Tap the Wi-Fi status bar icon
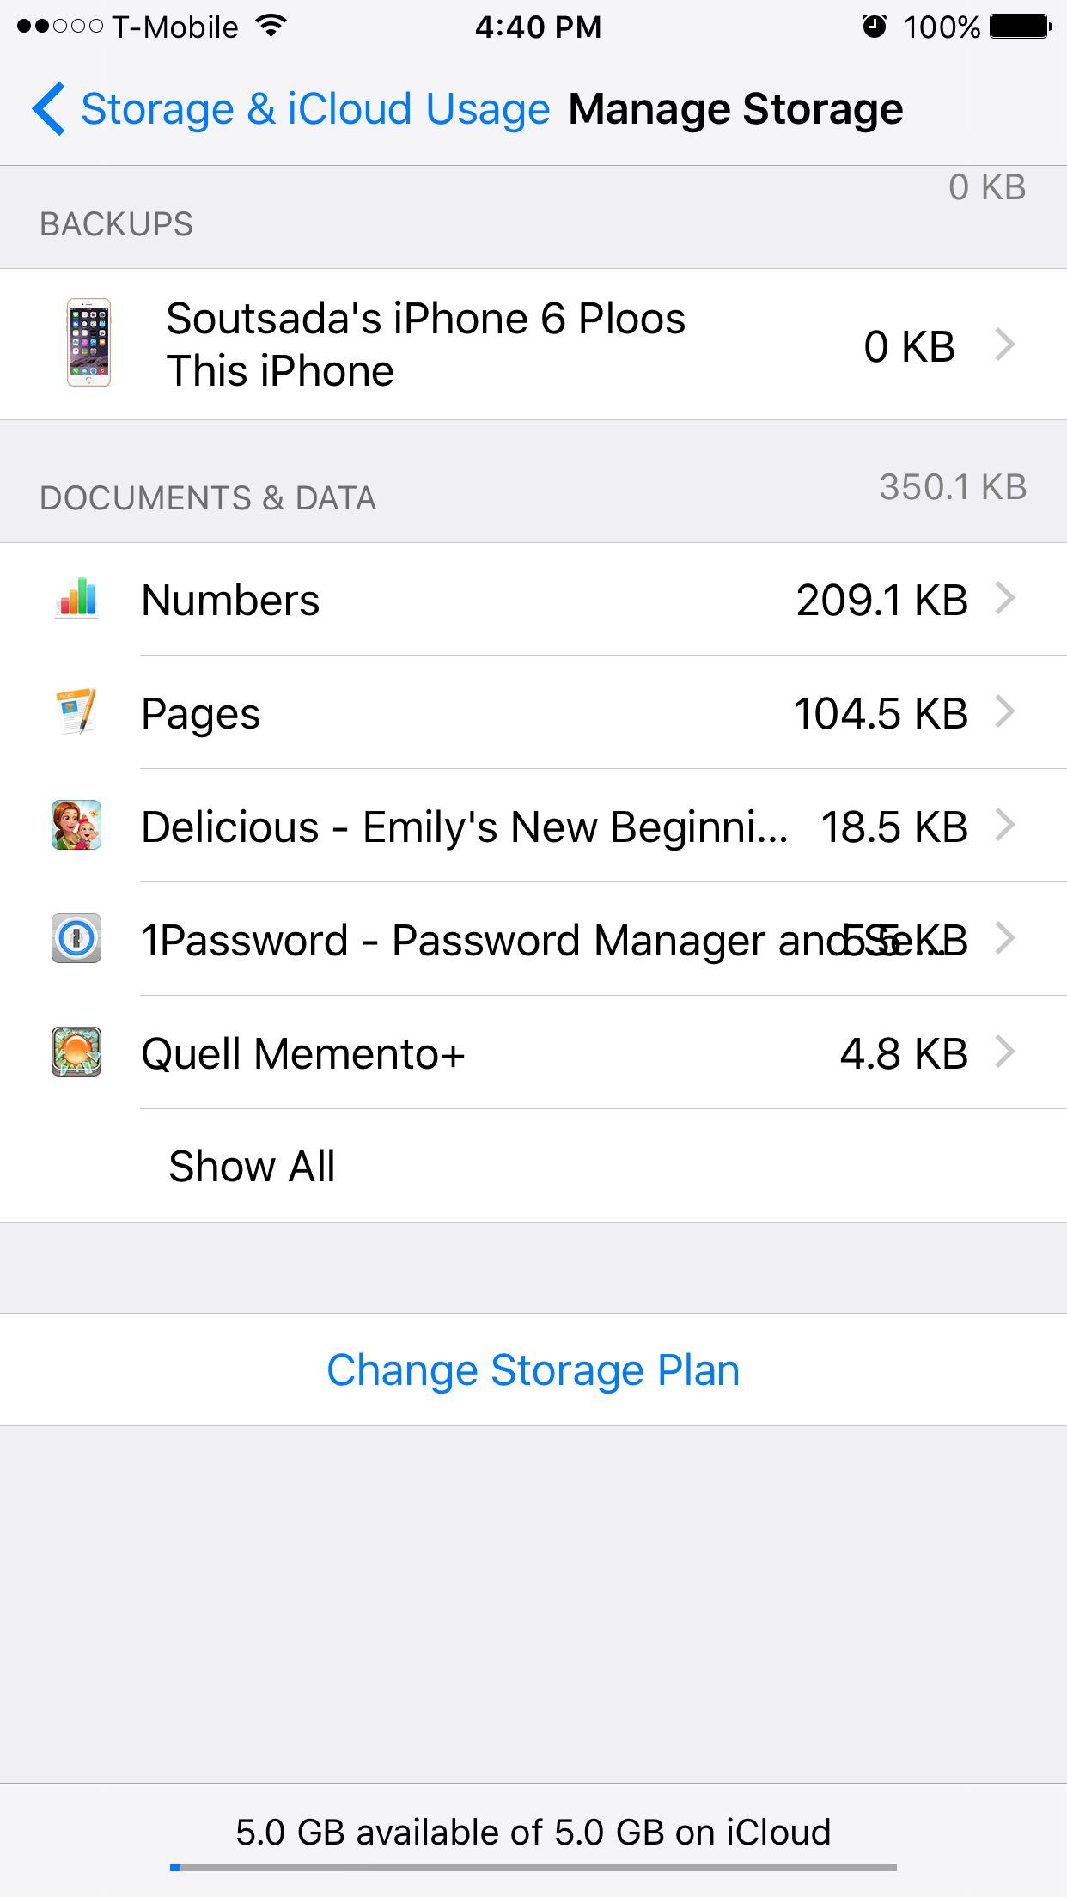 [x=271, y=27]
